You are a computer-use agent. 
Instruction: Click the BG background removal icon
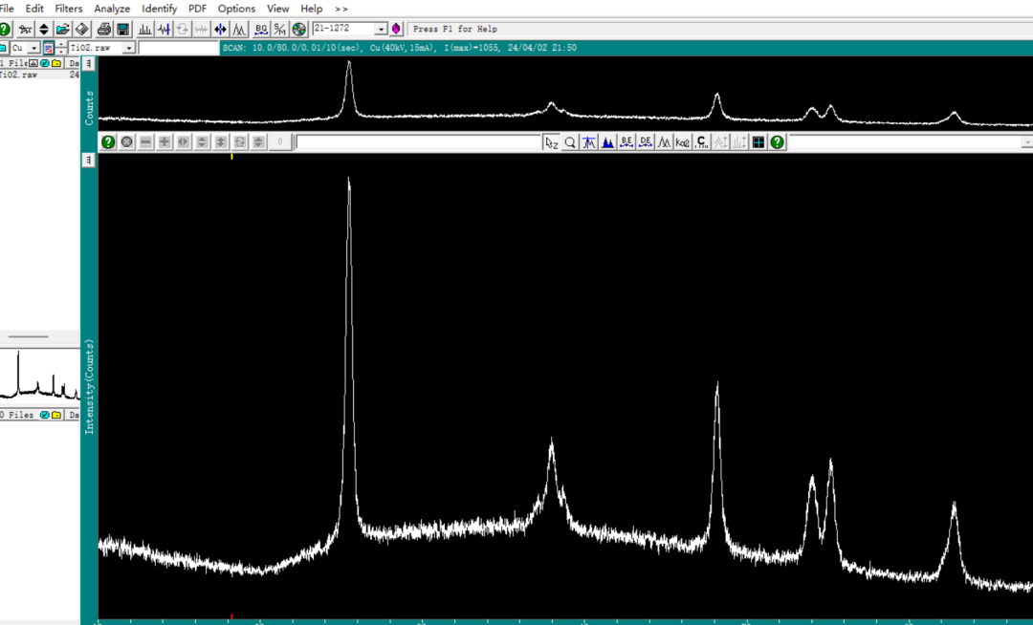[261, 30]
